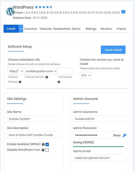Viewport: 135px width, 173px height.
Task: Click the 'Choose Installation URL' label
Action: (24, 60)
